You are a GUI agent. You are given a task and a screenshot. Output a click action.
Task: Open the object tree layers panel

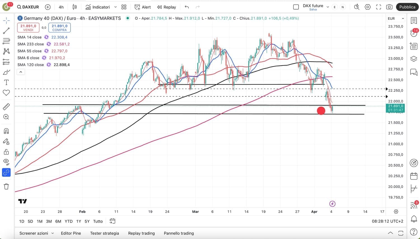414,59
